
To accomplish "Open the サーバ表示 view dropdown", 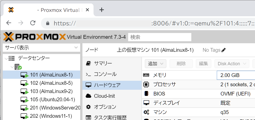I will 41,47.
